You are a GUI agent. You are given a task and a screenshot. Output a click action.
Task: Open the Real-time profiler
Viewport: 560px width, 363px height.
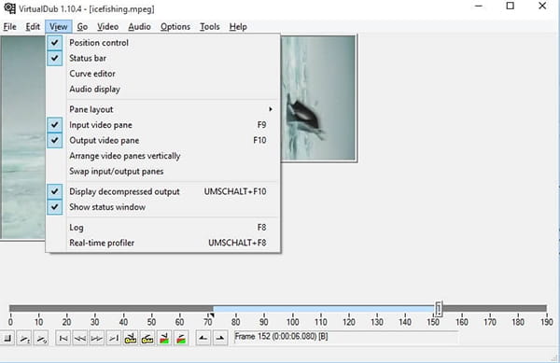(163, 243)
